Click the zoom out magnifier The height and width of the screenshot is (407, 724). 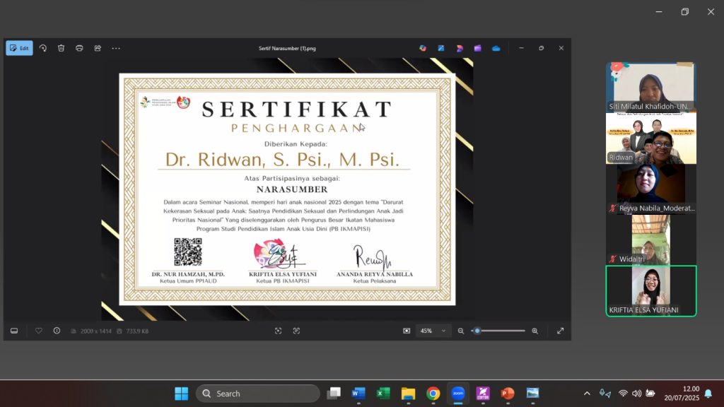coord(461,331)
